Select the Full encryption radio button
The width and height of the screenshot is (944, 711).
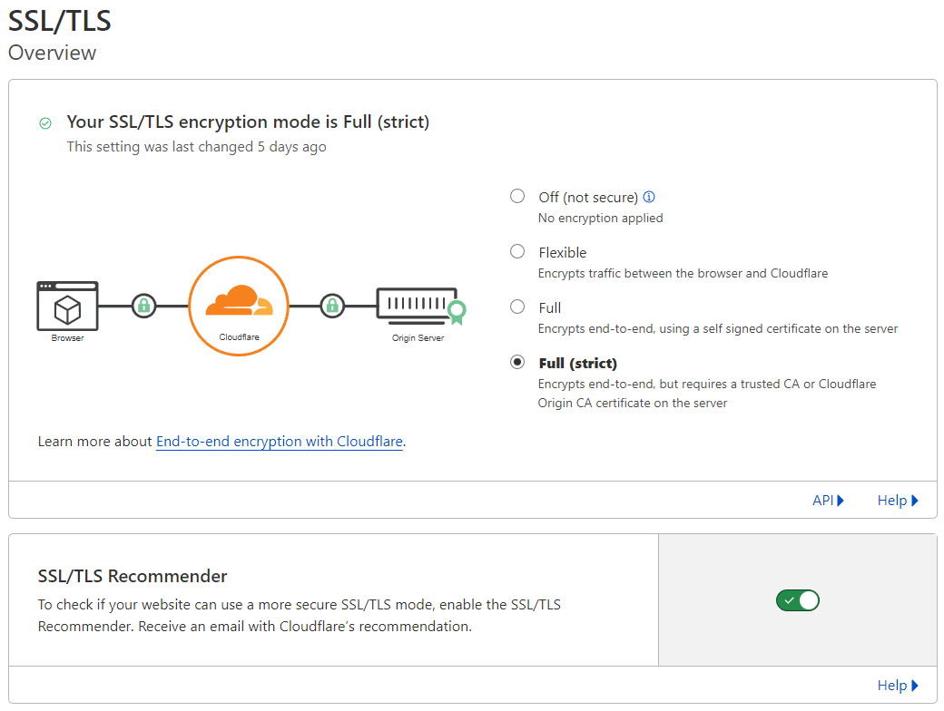point(517,307)
